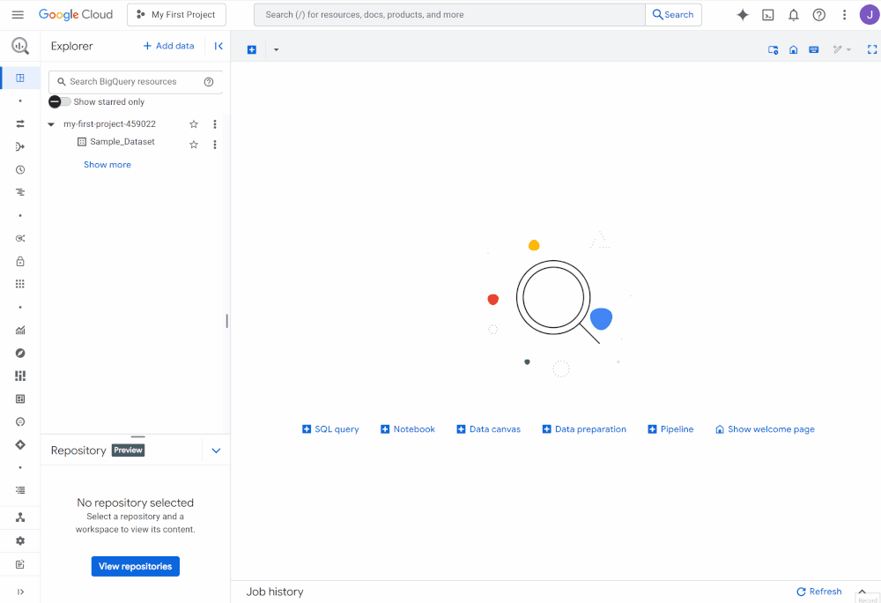Toggle Show starred only switch
The height and width of the screenshot is (603, 881).
pyautogui.click(x=60, y=101)
